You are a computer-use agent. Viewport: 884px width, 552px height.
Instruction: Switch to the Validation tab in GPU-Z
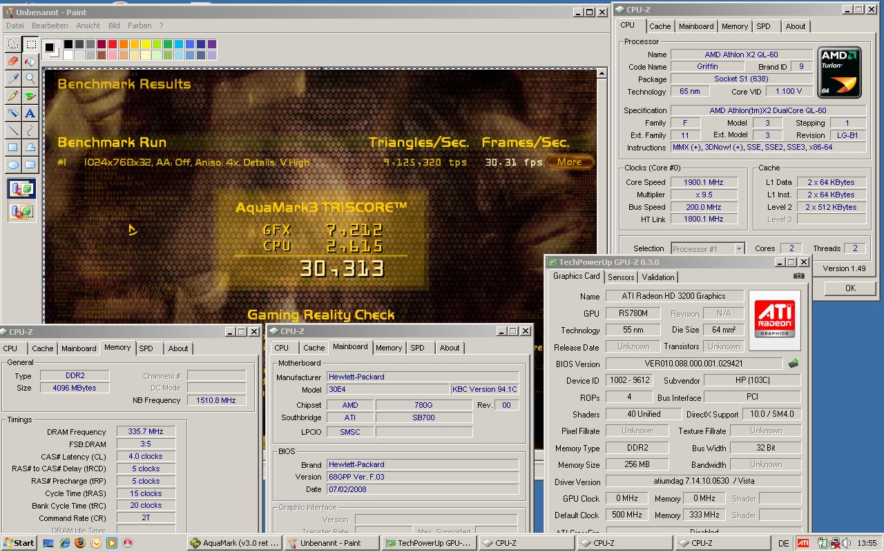[658, 277]
